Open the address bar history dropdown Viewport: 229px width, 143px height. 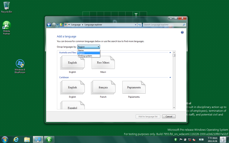point(135,25)
